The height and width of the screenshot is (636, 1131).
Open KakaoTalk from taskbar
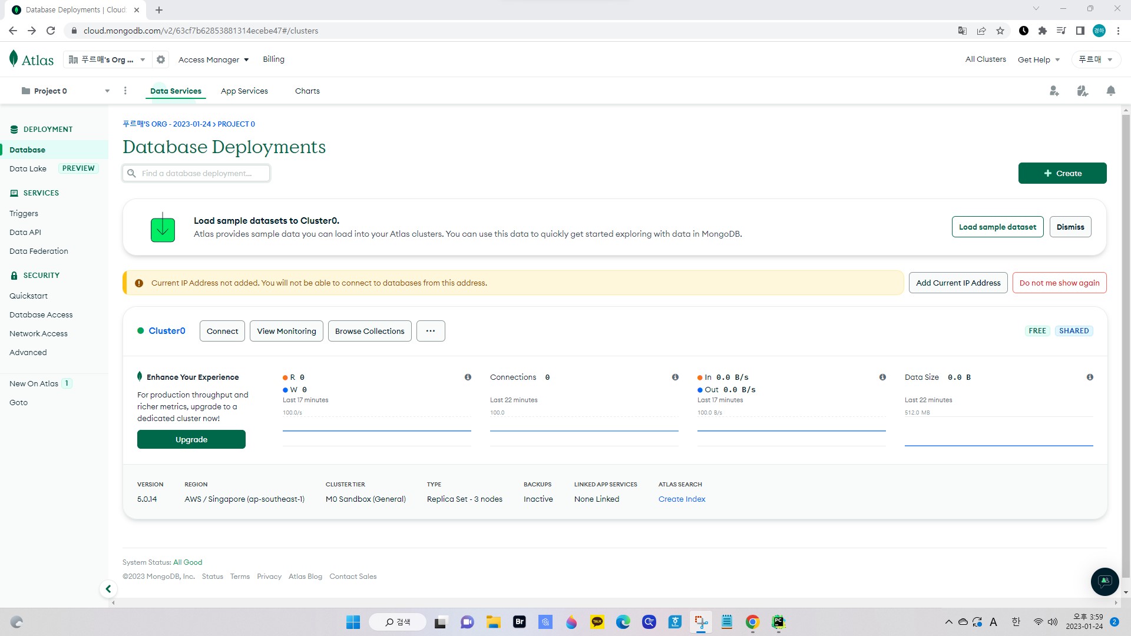[x=597, y=622]
